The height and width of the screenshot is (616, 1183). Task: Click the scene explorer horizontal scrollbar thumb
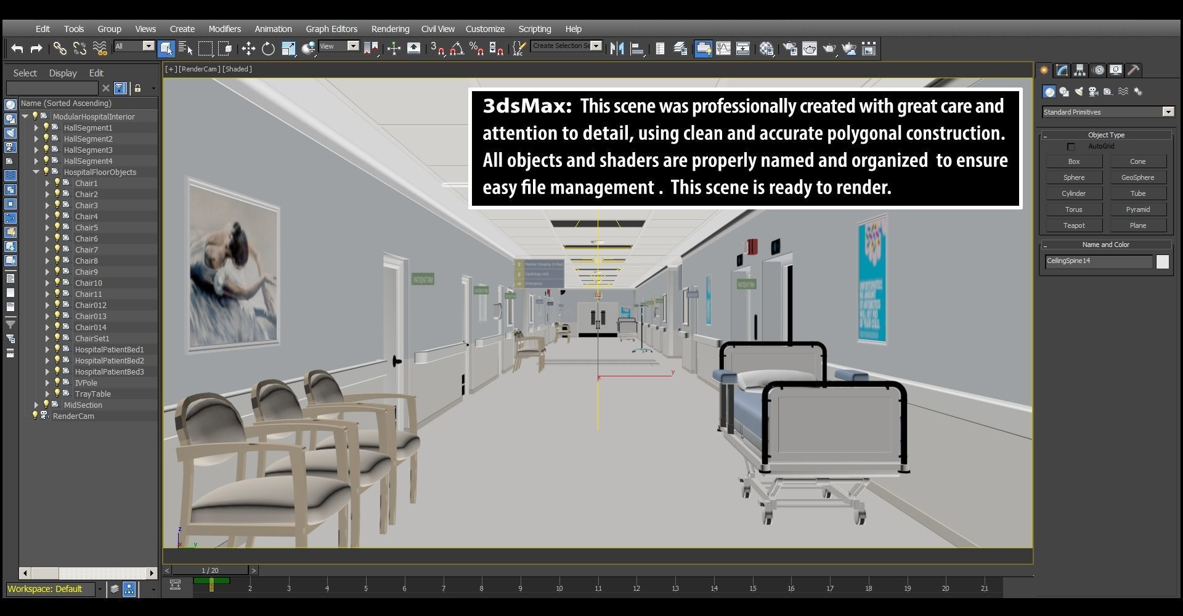tap(45, 573)
